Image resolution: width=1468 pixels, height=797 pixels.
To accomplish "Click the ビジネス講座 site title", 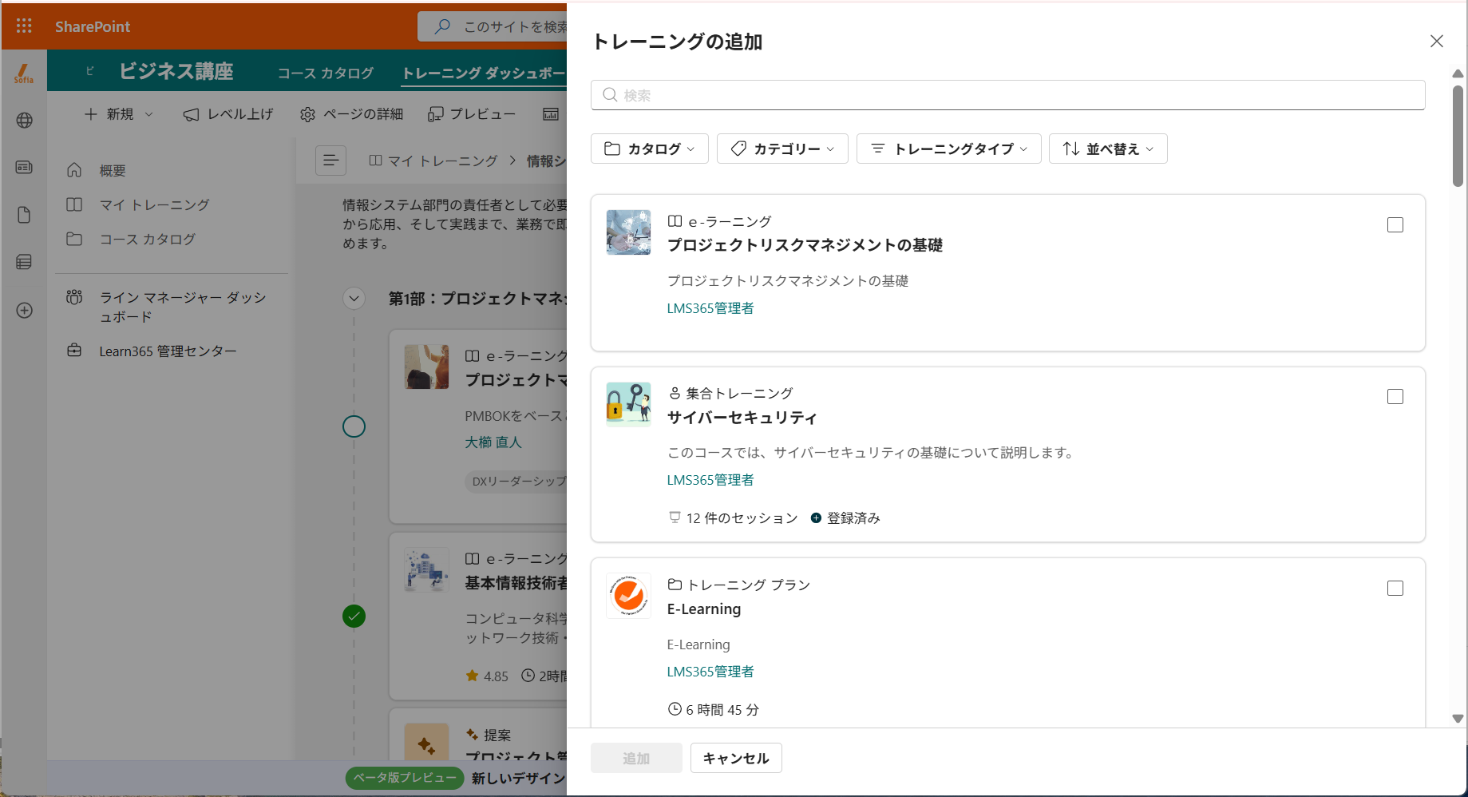I will click(x=176, y=71).
